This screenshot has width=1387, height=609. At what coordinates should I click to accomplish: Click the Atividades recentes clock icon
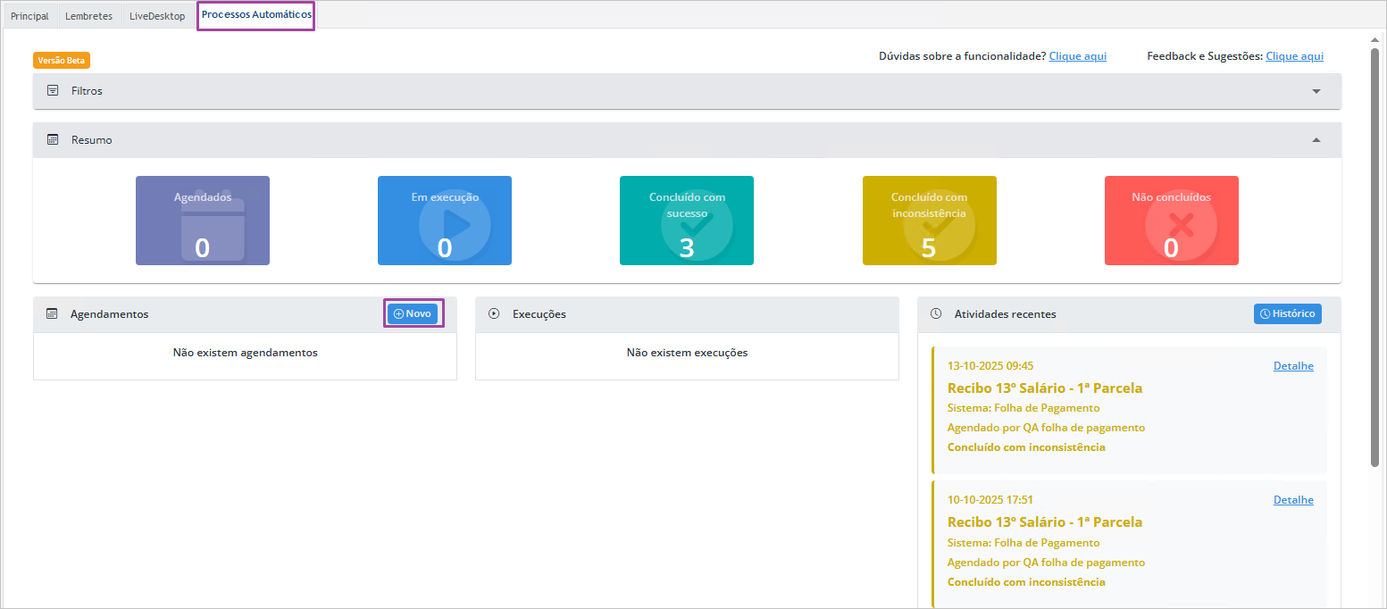936,314
